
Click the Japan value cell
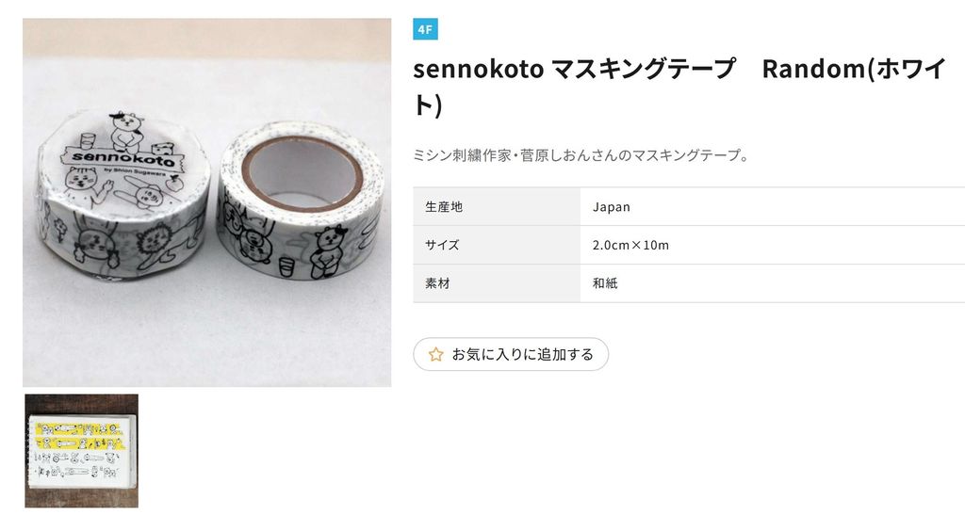(x=612, y=206)
